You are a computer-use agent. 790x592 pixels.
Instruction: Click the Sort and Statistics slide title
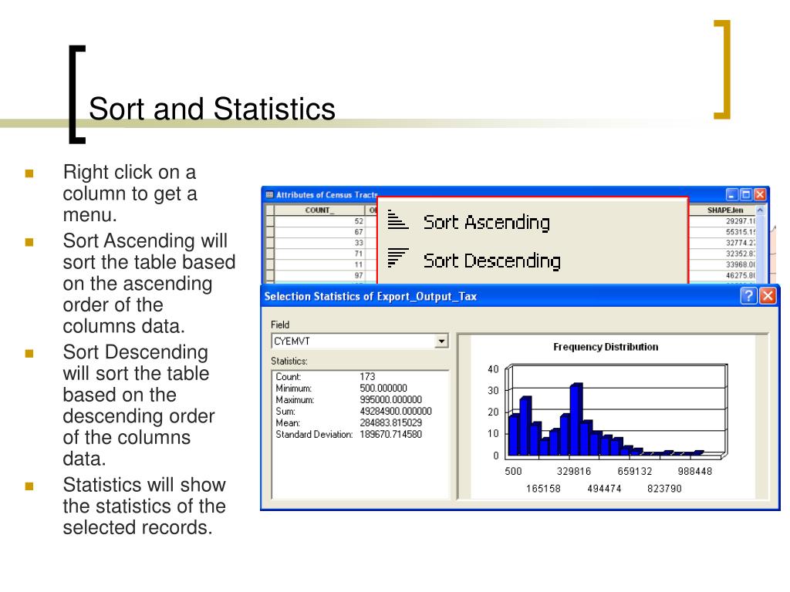212,109
